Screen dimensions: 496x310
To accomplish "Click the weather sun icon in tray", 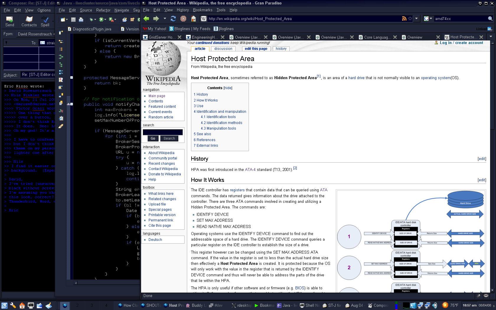I will click(x=445, y=305).
